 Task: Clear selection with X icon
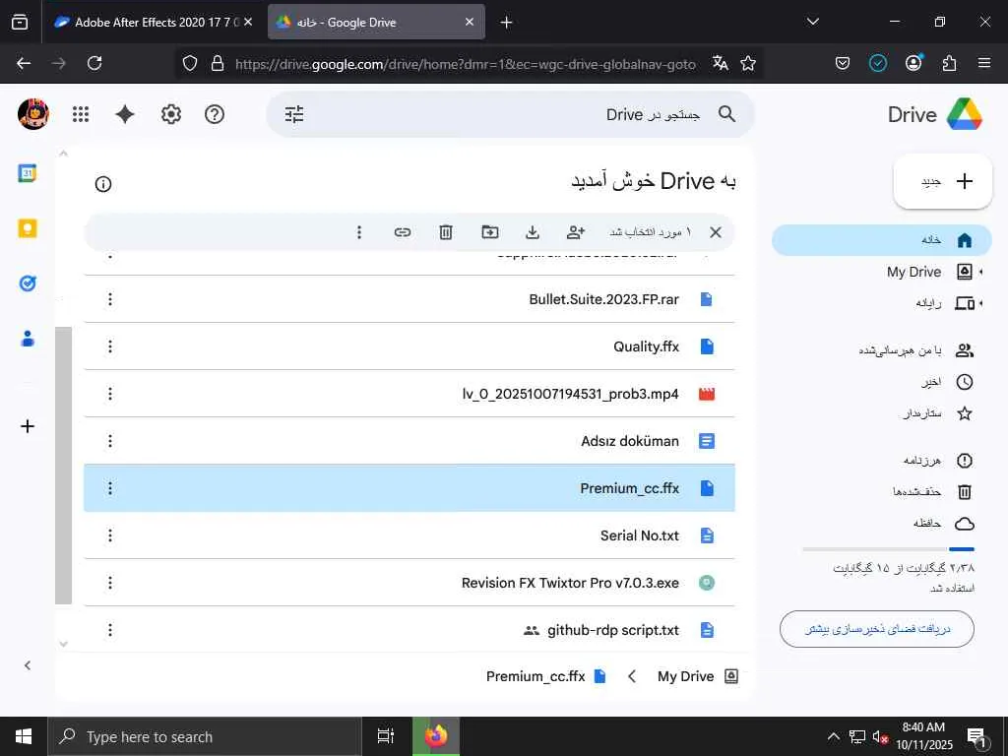716,232
